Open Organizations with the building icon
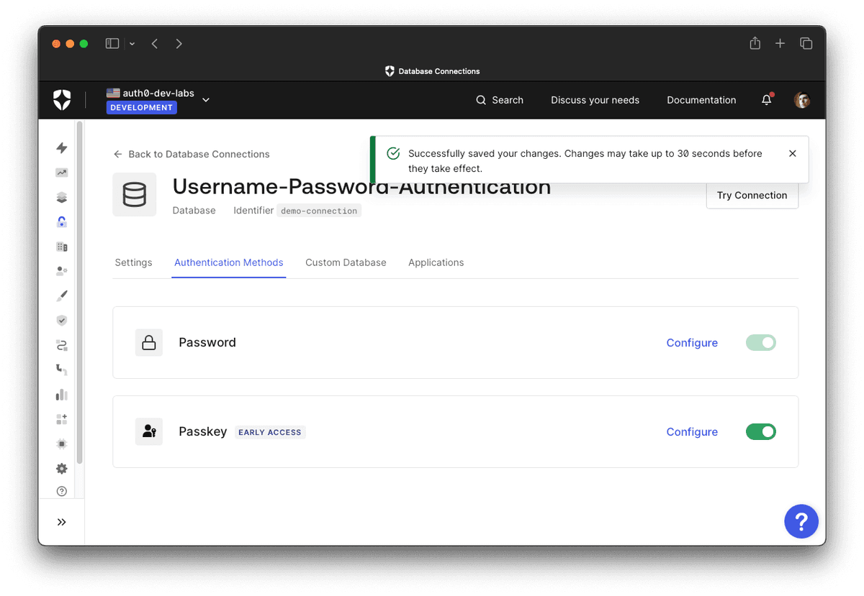864x596 pixels. [61, 246]
